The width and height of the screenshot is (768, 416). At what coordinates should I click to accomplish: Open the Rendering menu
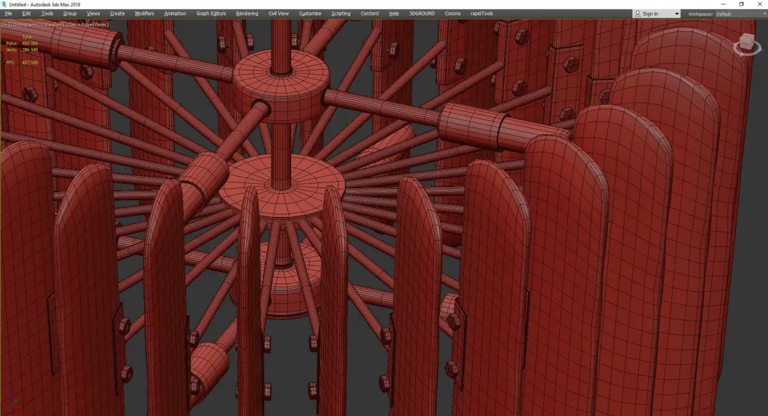(x=247, y=13)
